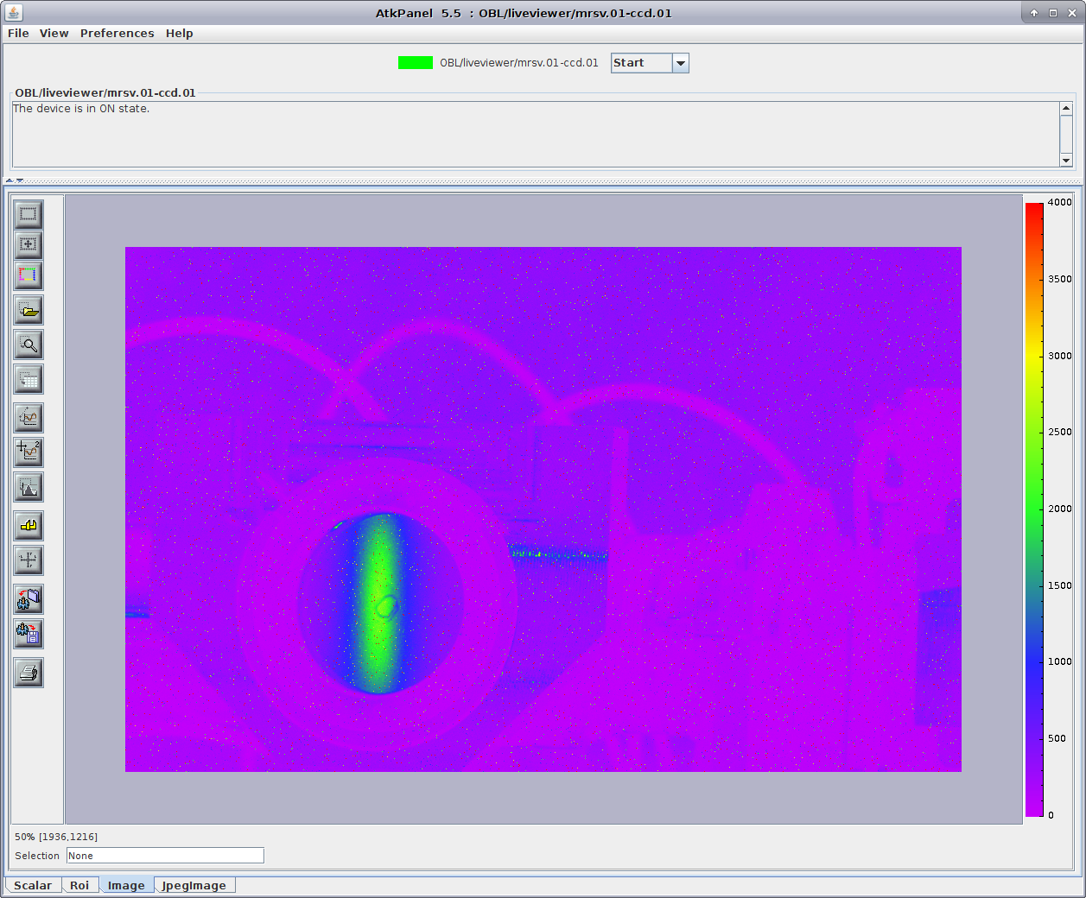Open the Help menu
The image size is (1086, 898).
(x=179, y=33)
